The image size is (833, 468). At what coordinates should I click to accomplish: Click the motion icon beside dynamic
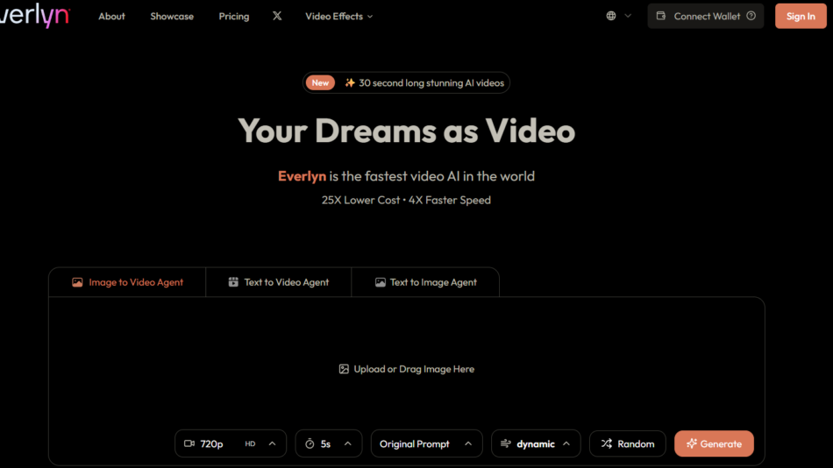tap(506, 443)
